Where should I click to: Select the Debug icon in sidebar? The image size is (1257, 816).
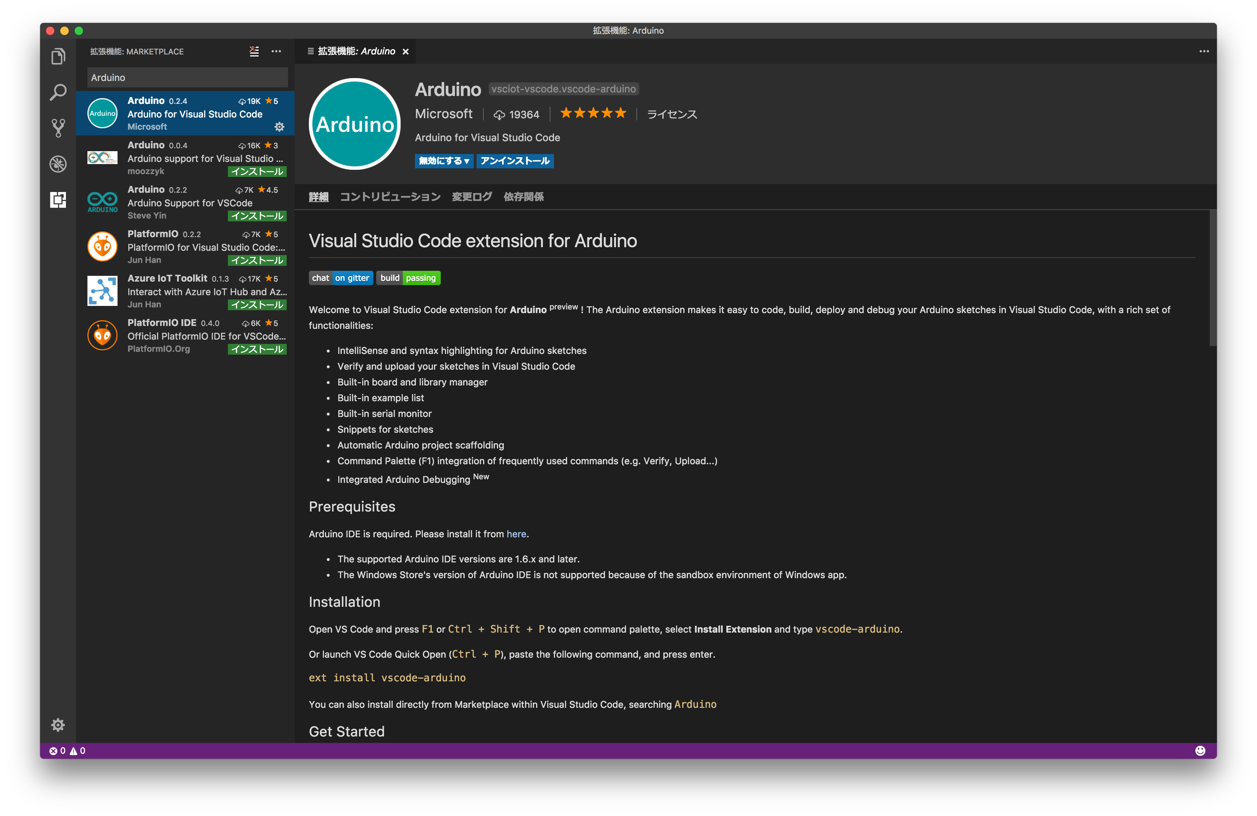[58, 164]
